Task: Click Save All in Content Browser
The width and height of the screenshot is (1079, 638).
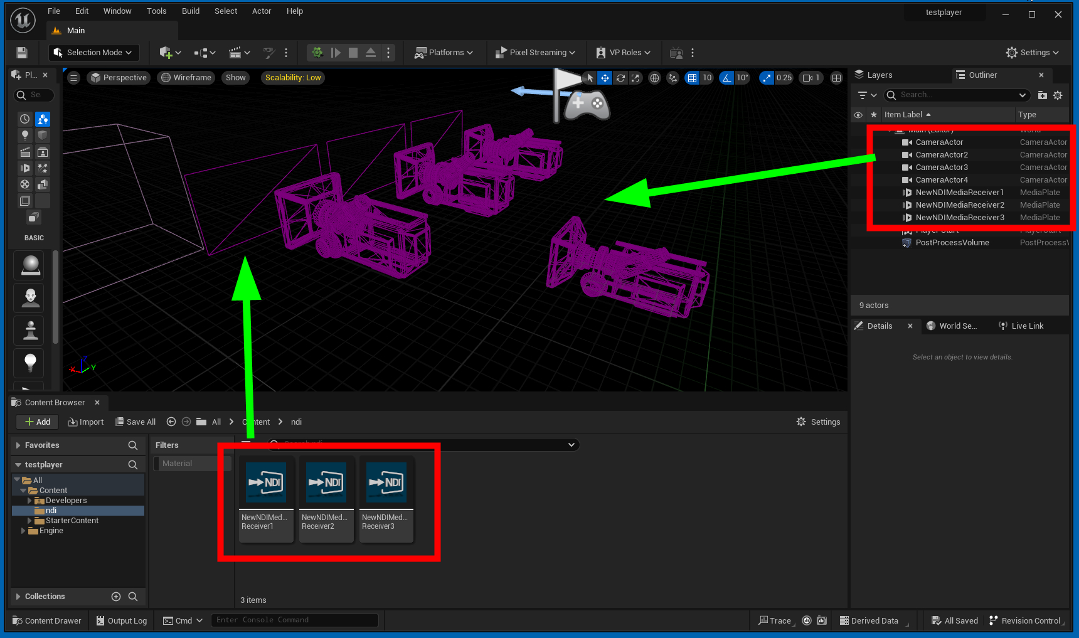Action: click(x=136, y=422)
